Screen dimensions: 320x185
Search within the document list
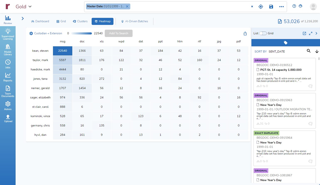pyautogui.click(x=309, y=51)
